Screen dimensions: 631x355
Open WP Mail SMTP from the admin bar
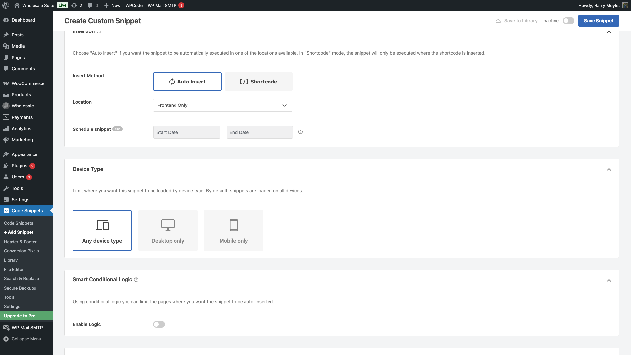point(162,5)
